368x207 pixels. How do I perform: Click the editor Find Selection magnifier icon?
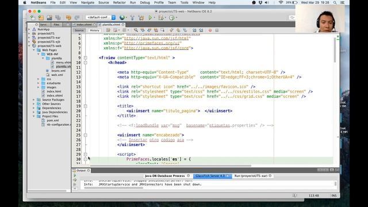pyautogui.click(x=136, y=30)
